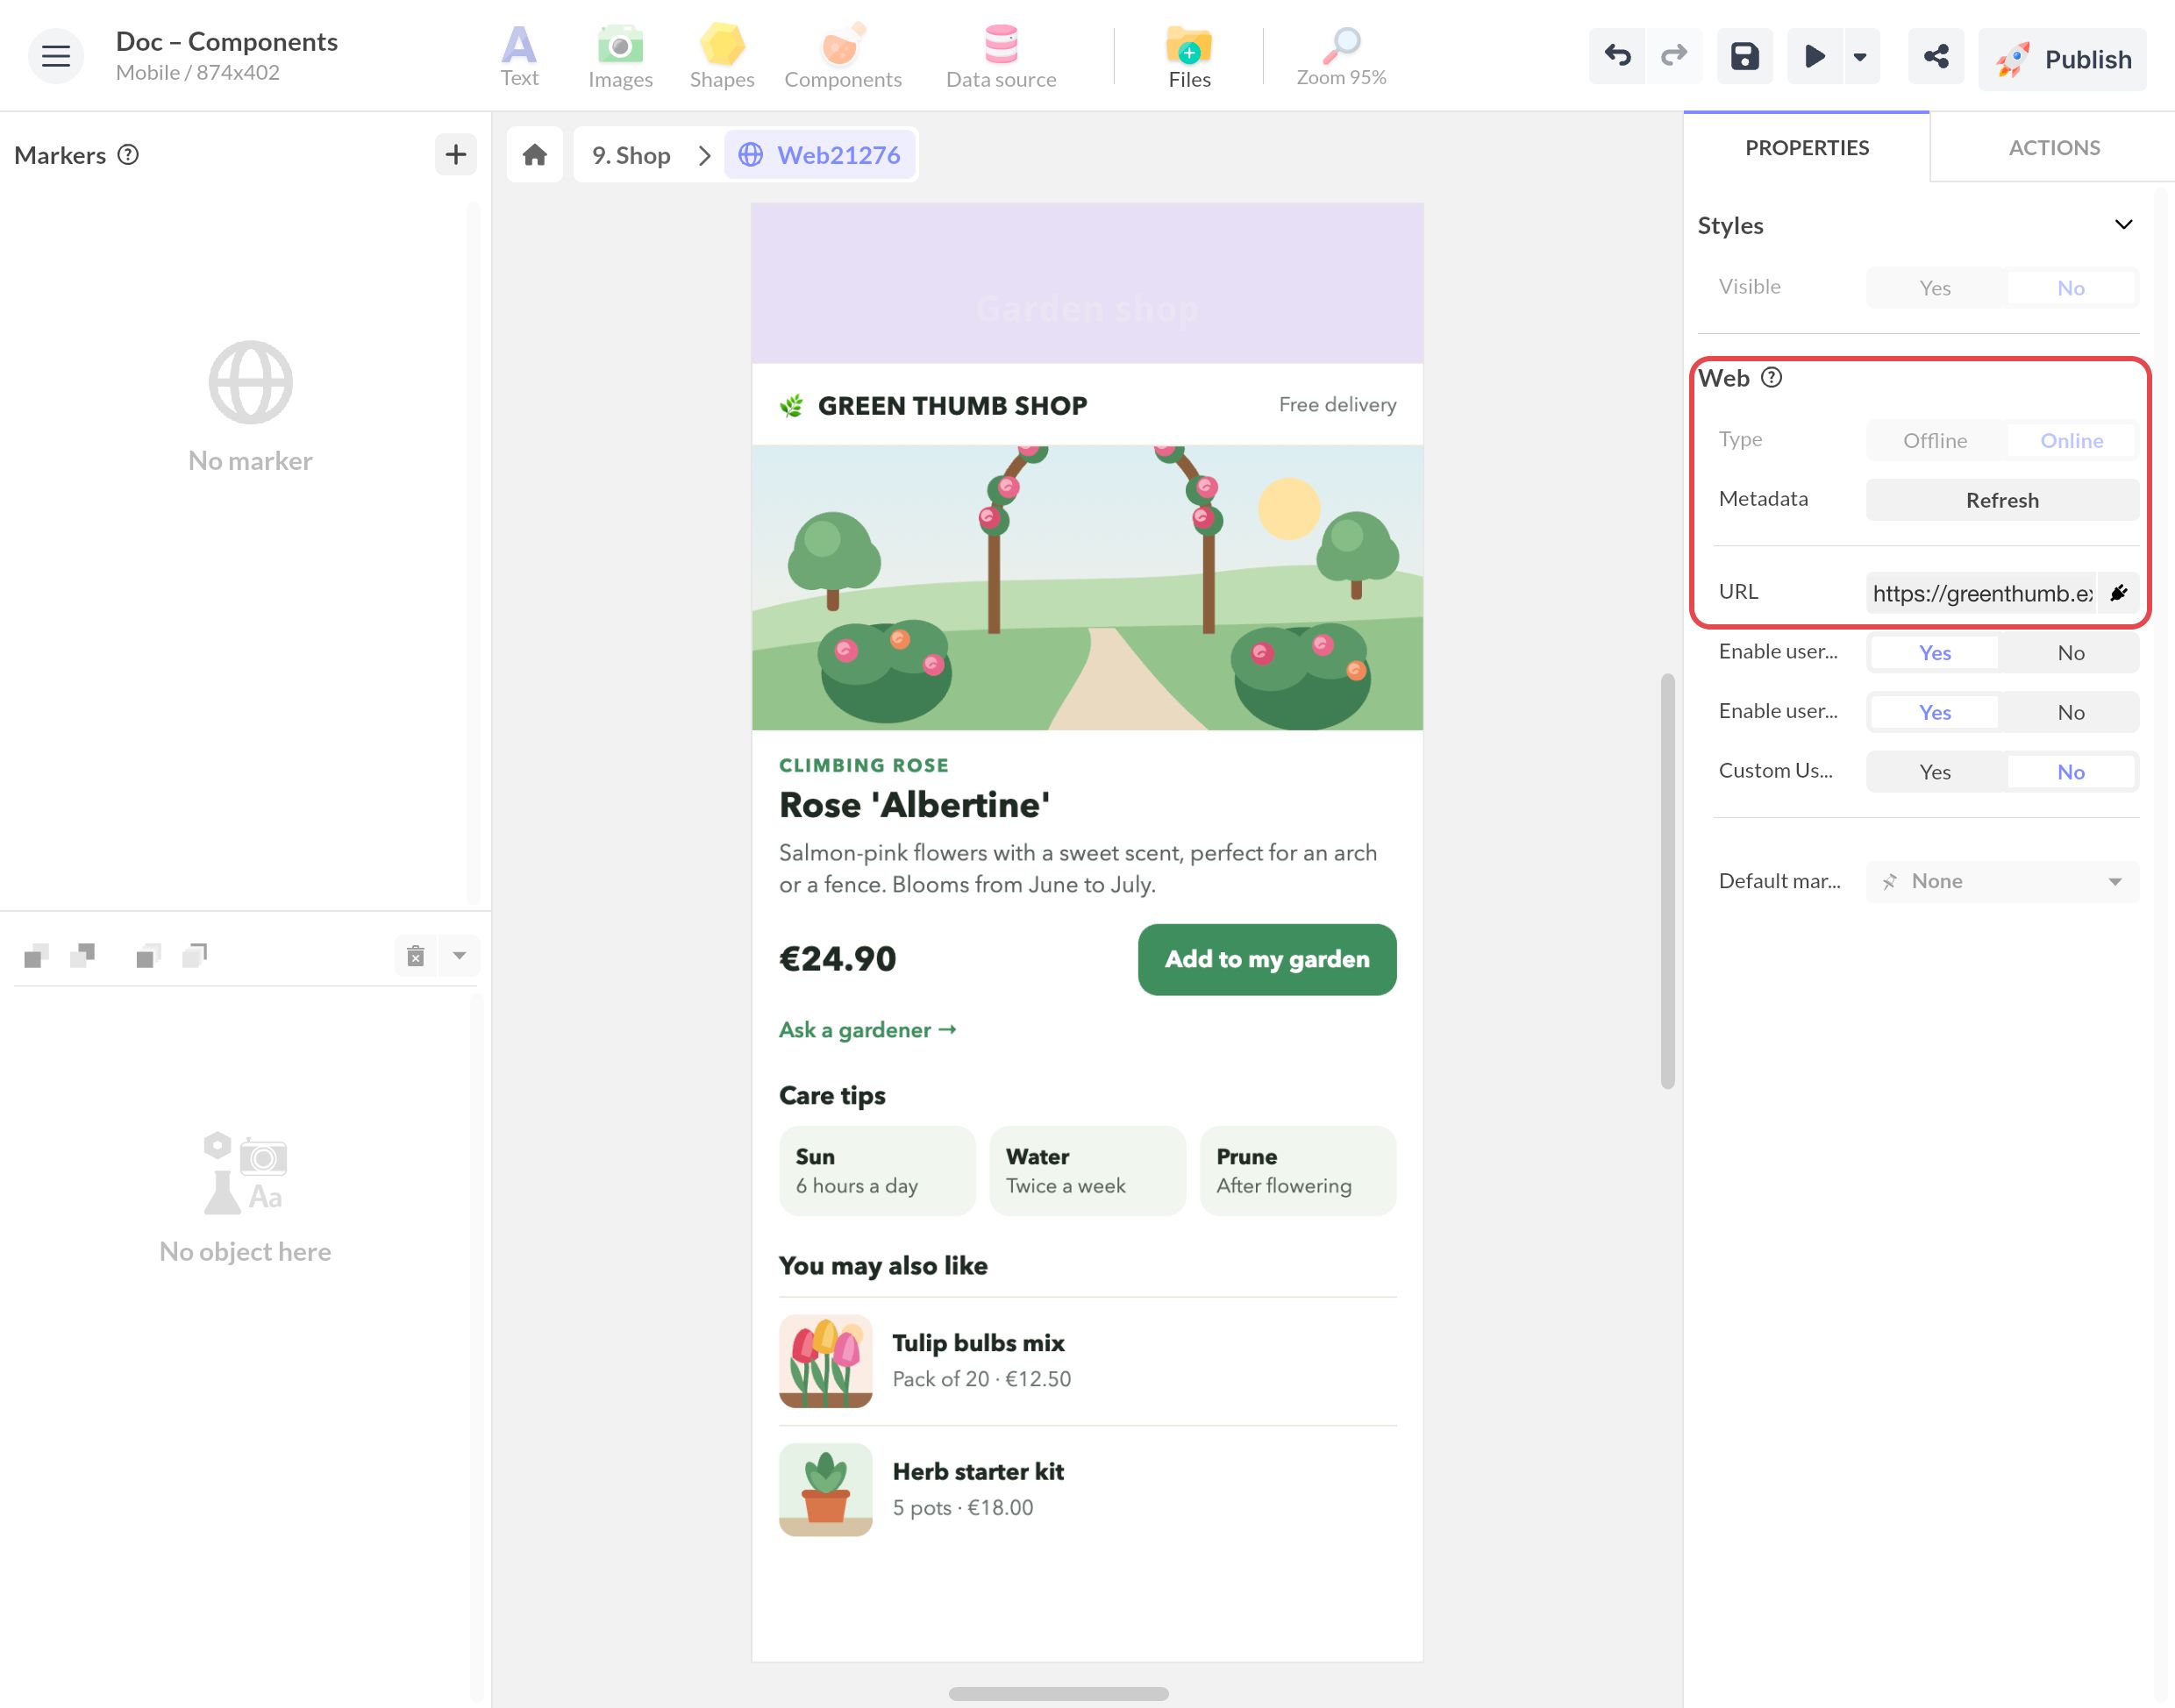Viewport: 2175px width, 1708px height.
Task: Follow the Ask a gardener link
Action: pyautogui.click(x=867, y=1029)
